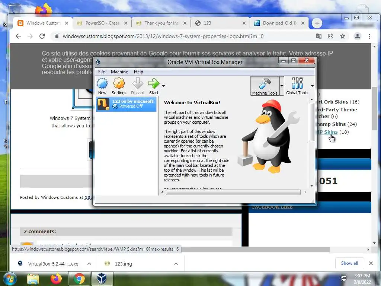
Task: Open the VirtualBox Help menu
Action: [x=138, y=72]
